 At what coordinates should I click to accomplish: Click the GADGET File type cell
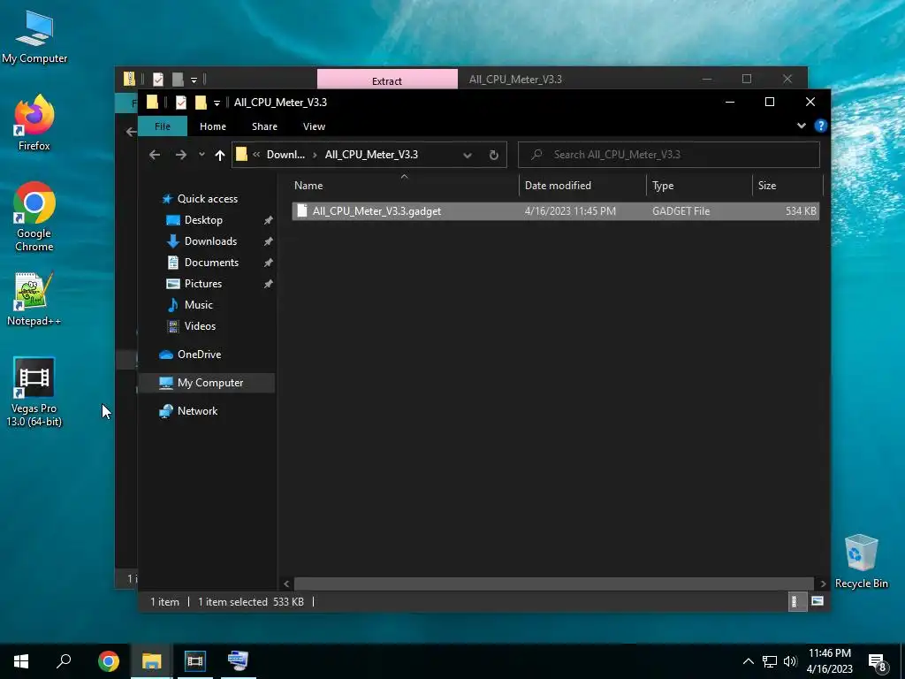click(681, 211)
